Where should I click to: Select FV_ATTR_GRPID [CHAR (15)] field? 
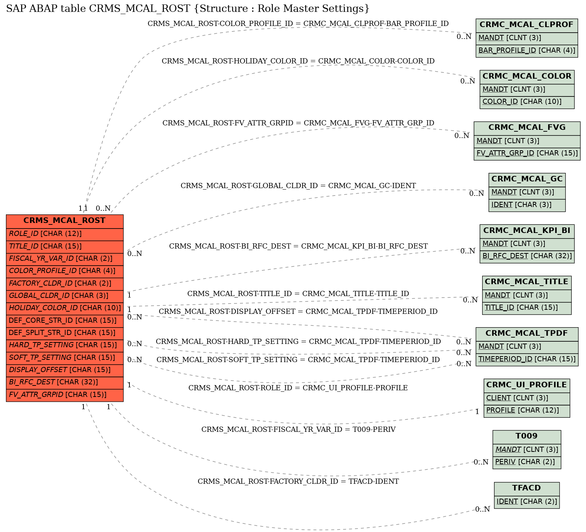click(65, 395)
